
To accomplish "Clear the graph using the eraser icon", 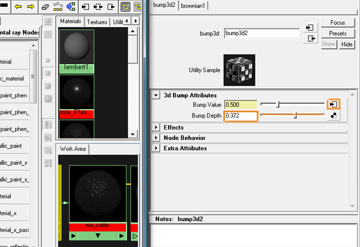I will (x=45, y=7).
